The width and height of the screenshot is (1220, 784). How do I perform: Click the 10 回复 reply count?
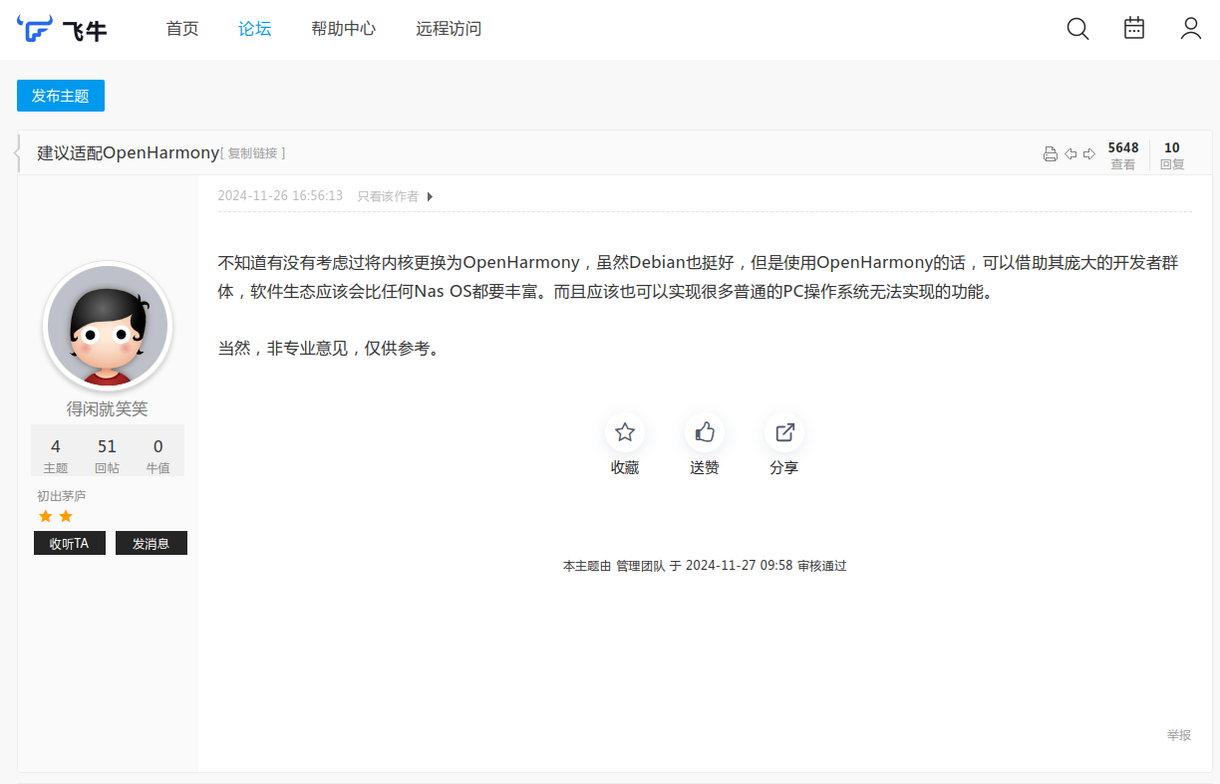click(1172, 155)
